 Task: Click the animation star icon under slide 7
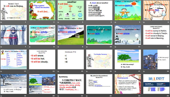pos(1,47)
